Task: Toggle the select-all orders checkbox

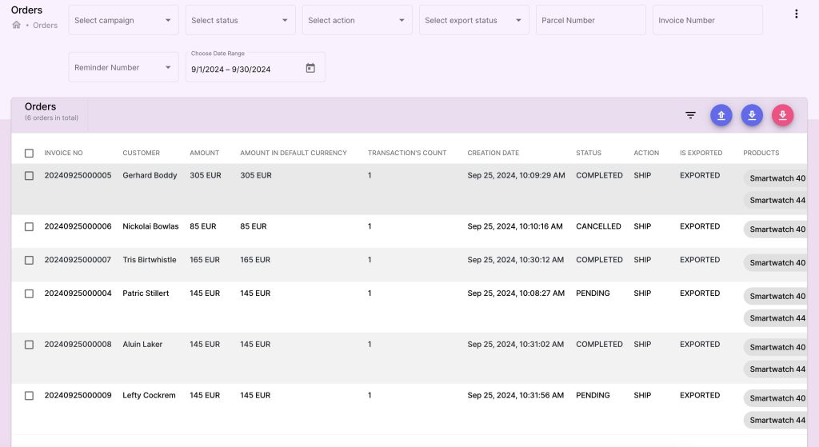Action: coord(29,153)
